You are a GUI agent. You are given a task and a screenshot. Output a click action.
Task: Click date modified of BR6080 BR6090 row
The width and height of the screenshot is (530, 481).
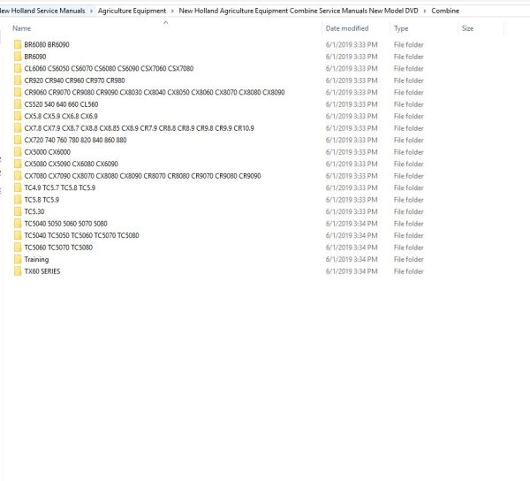(352, 44)
